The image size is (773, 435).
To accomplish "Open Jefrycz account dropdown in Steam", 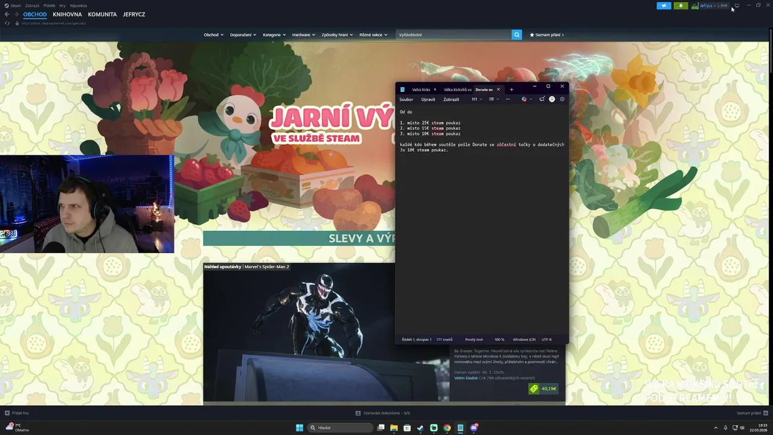I will 714,5.
